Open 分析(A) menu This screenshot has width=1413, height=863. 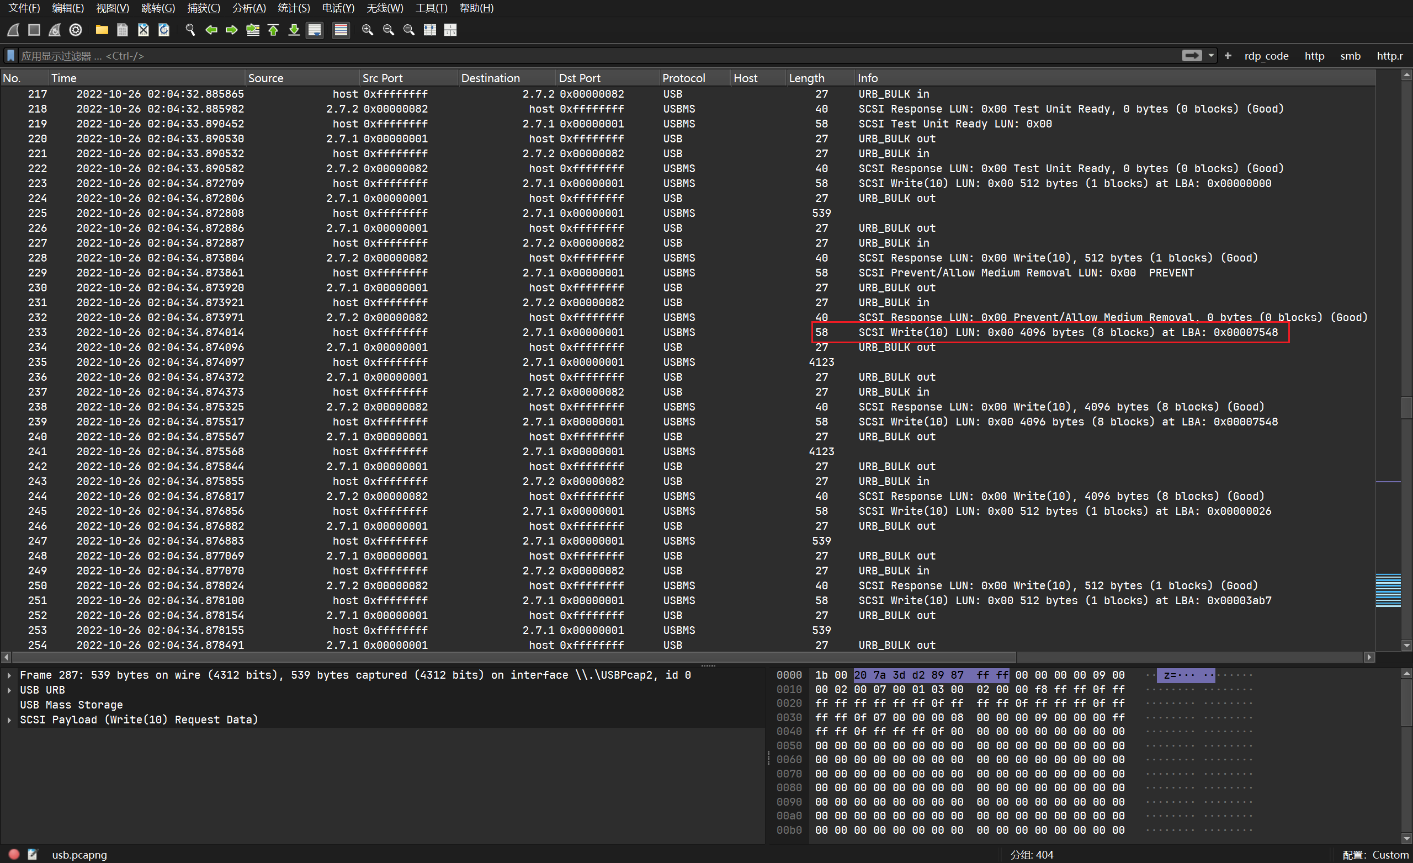point(249,8)
